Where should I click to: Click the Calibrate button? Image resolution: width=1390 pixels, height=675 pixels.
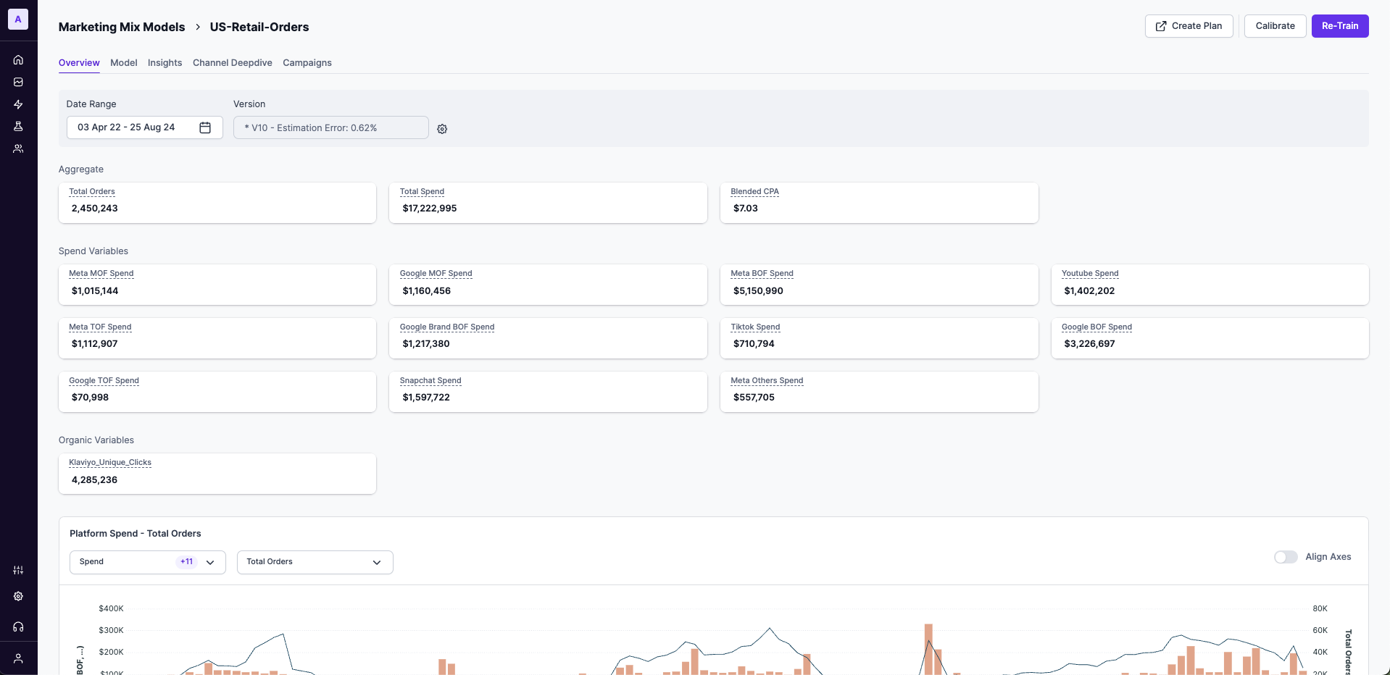click(1275, 26)
